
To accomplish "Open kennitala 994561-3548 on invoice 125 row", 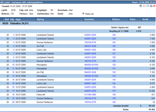I will point(90,46).
